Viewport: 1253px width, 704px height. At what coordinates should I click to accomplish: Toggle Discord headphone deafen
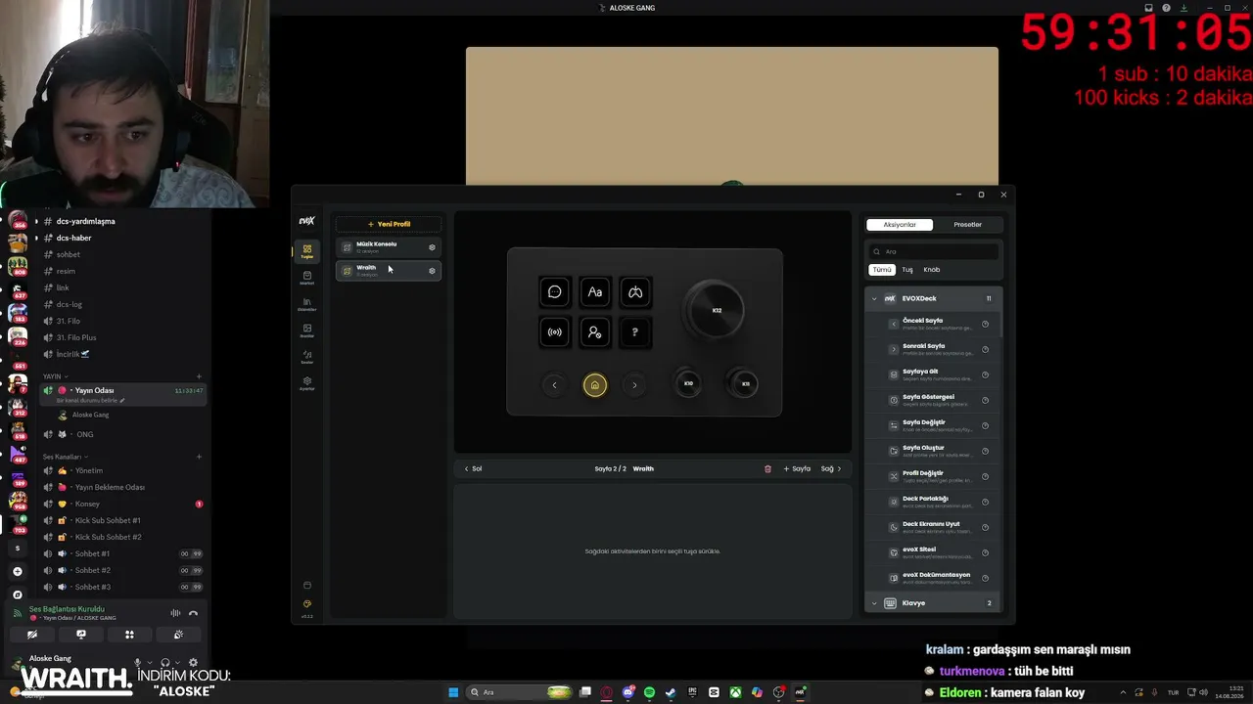164,663
